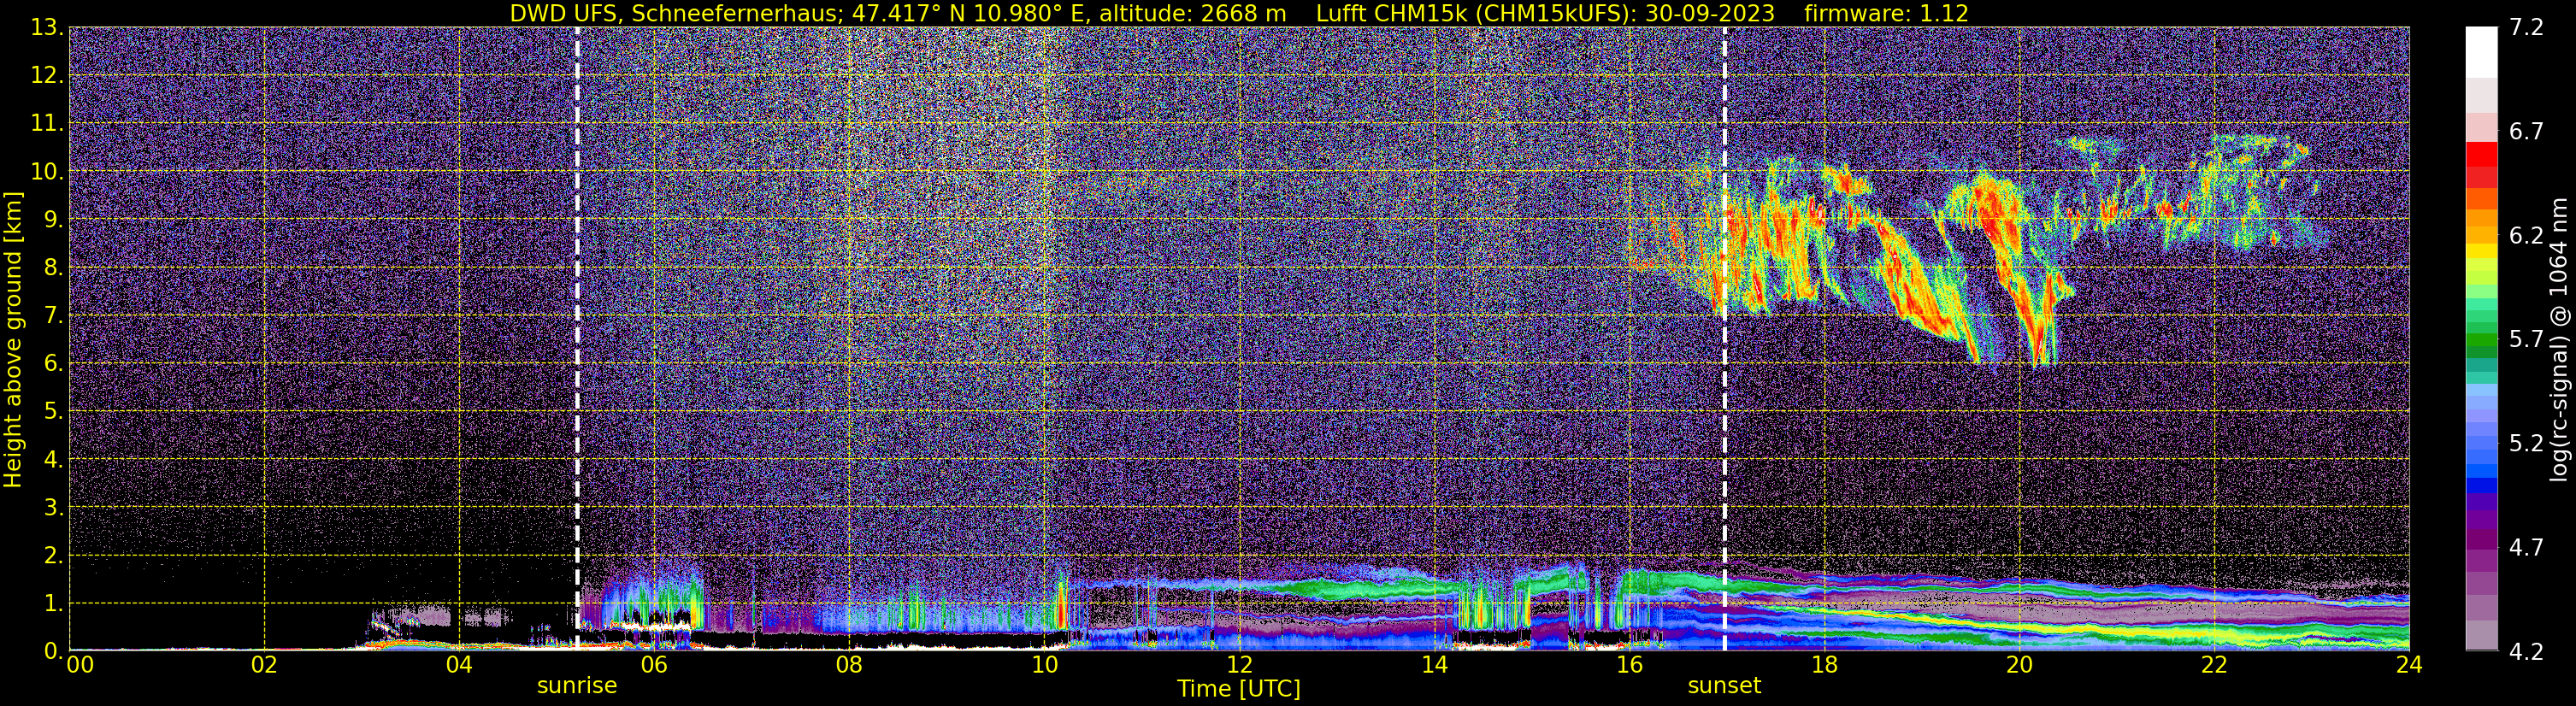This screenshot has width=2576, height=706.
Task: Click the y-axis tick label '1.'
Action: coord(54,603)
